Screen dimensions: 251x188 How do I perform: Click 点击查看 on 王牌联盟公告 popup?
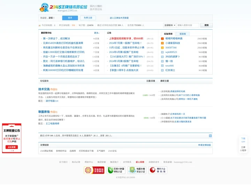click(12, 147)
